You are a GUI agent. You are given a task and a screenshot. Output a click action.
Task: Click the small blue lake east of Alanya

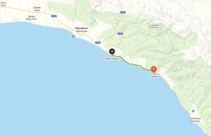click(176, 71)
